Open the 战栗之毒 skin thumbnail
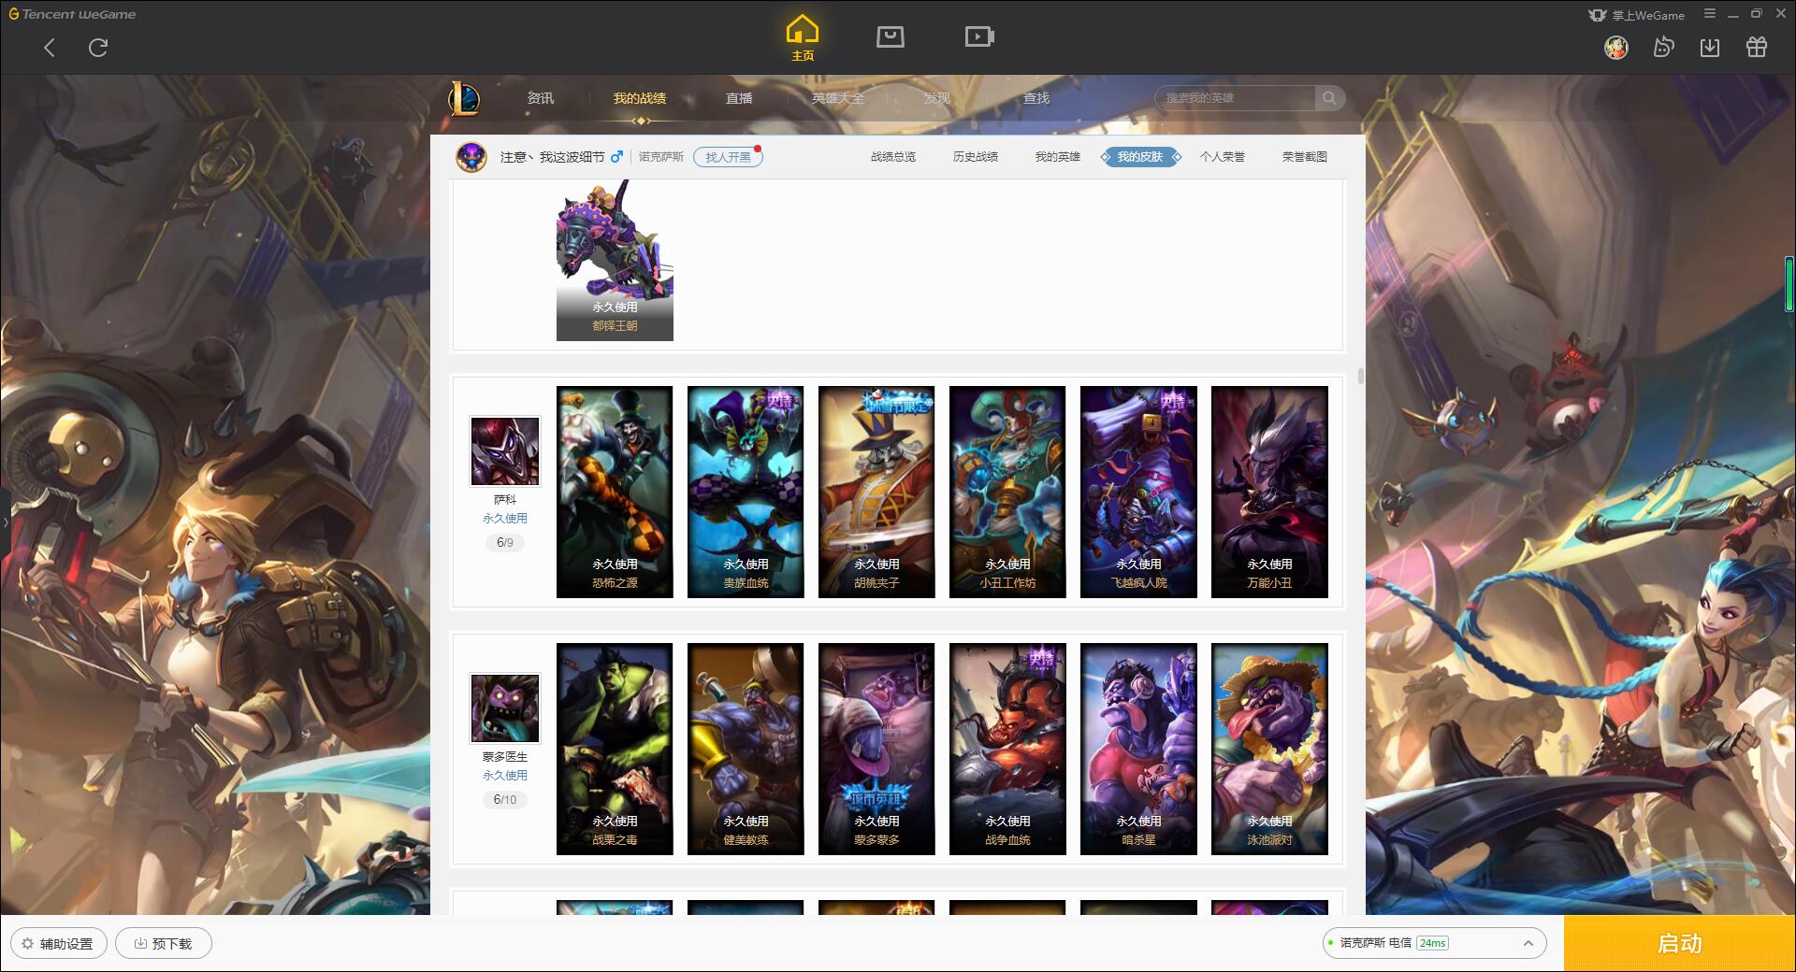The image size is (1796, 972). [x=615, y=749]
